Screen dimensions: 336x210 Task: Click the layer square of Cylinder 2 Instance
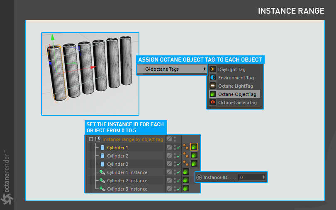coord(169,180)
